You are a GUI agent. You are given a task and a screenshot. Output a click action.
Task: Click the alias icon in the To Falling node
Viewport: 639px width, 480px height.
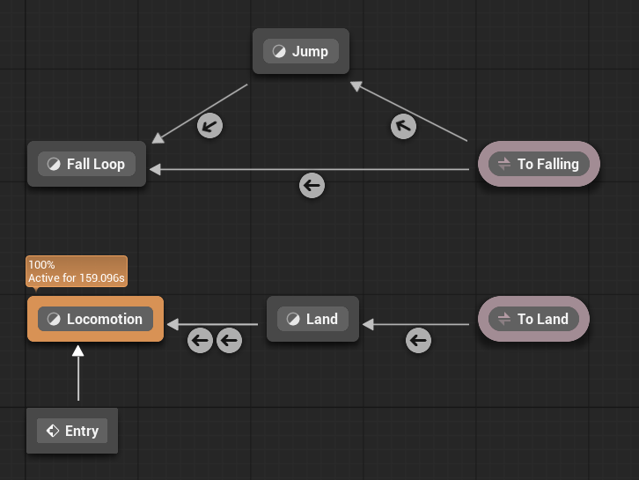[504, 164]
